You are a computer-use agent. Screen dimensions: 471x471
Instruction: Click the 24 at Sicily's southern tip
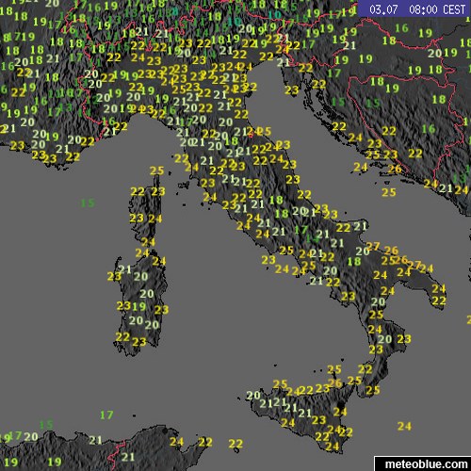(x=333, y=446)
